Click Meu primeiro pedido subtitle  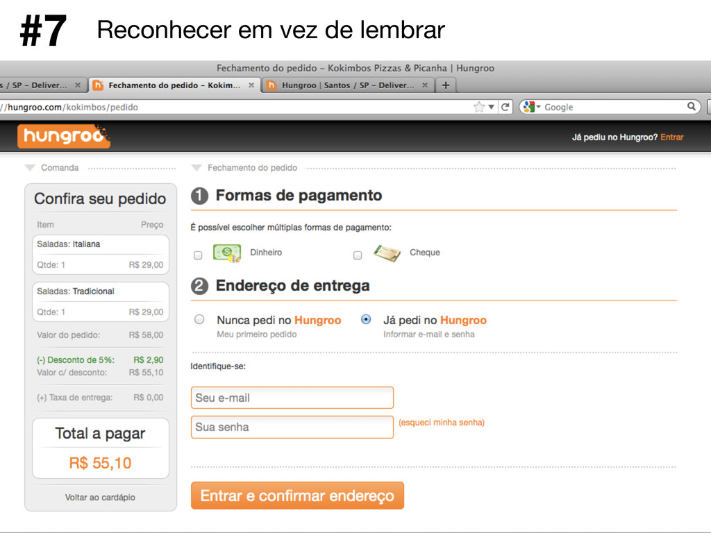click(257, 335)
